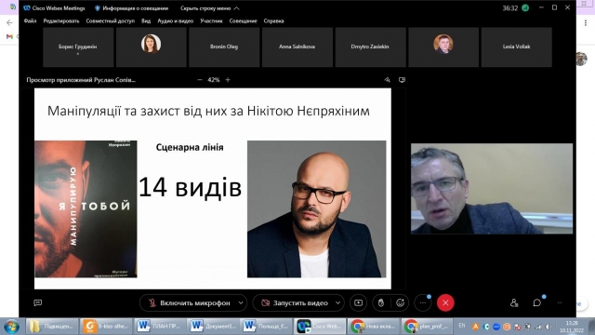Raise hand using the hand icon

click(x=381, y=302)
